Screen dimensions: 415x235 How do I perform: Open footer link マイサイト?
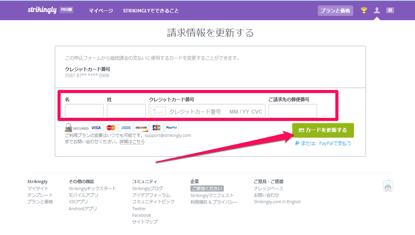coord(38,188)
